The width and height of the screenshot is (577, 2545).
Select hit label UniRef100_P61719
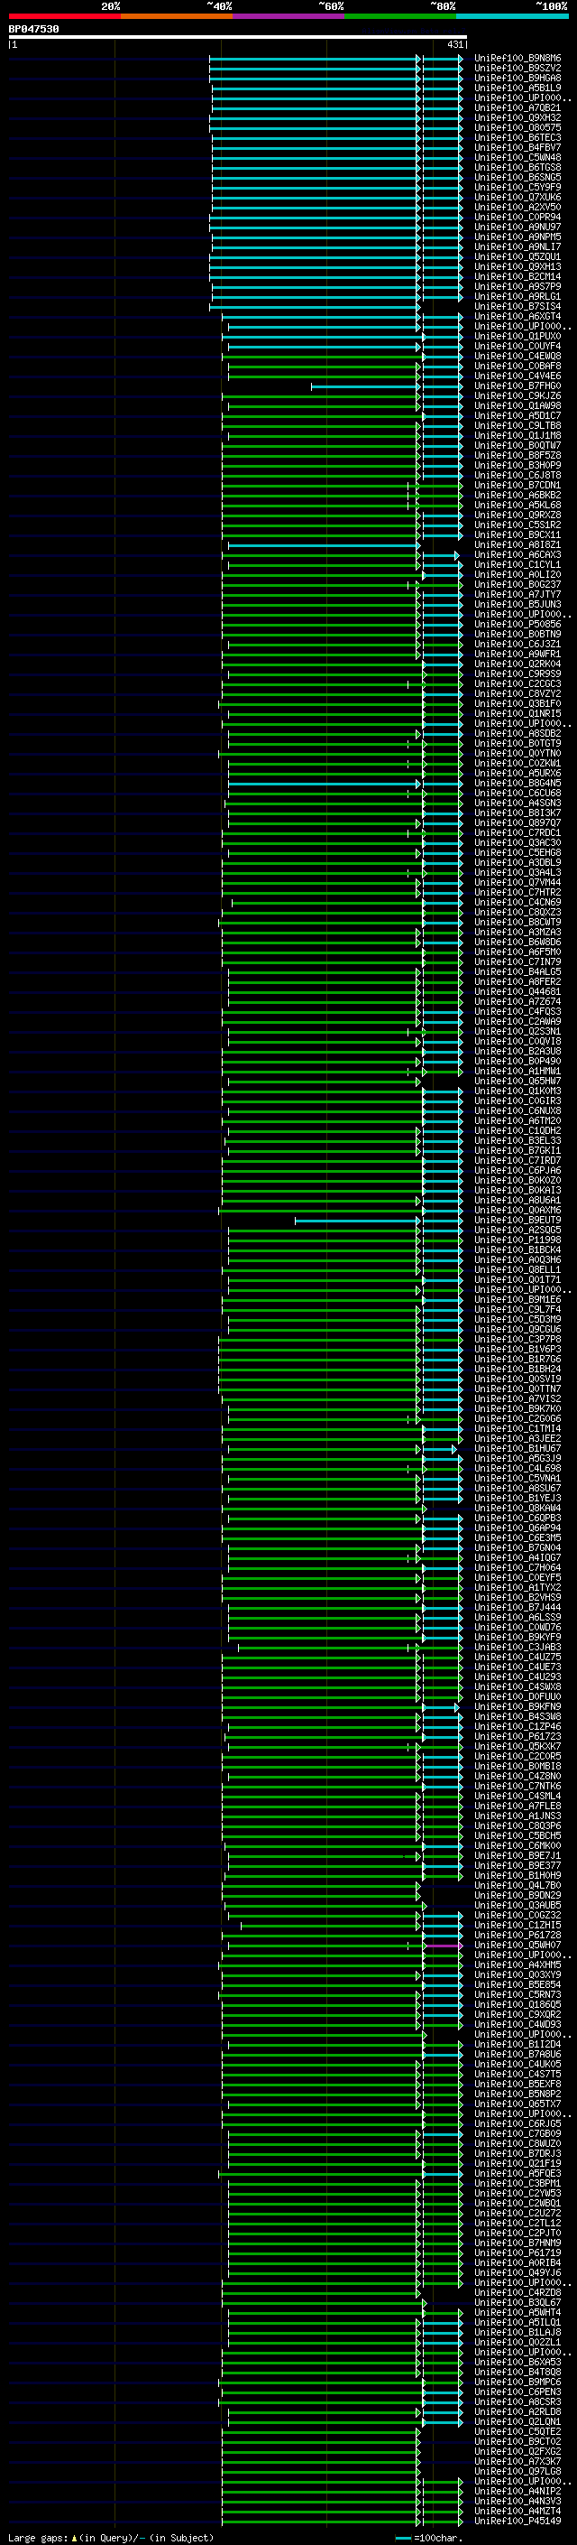(517, 2252)
